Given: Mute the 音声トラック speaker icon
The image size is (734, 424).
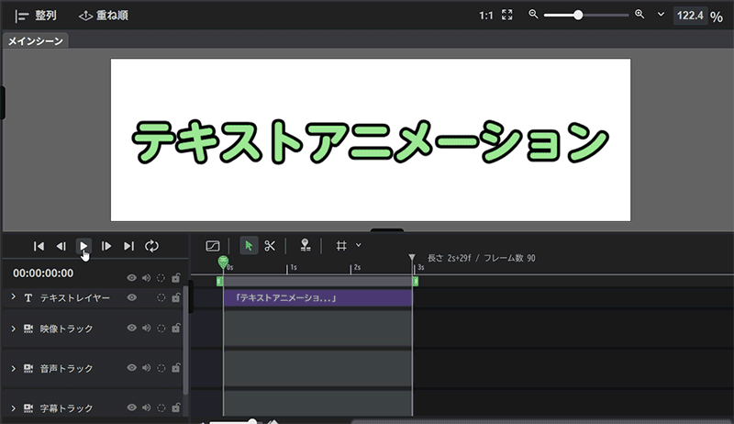Looking at the screenshot, I should pos(146,368).
